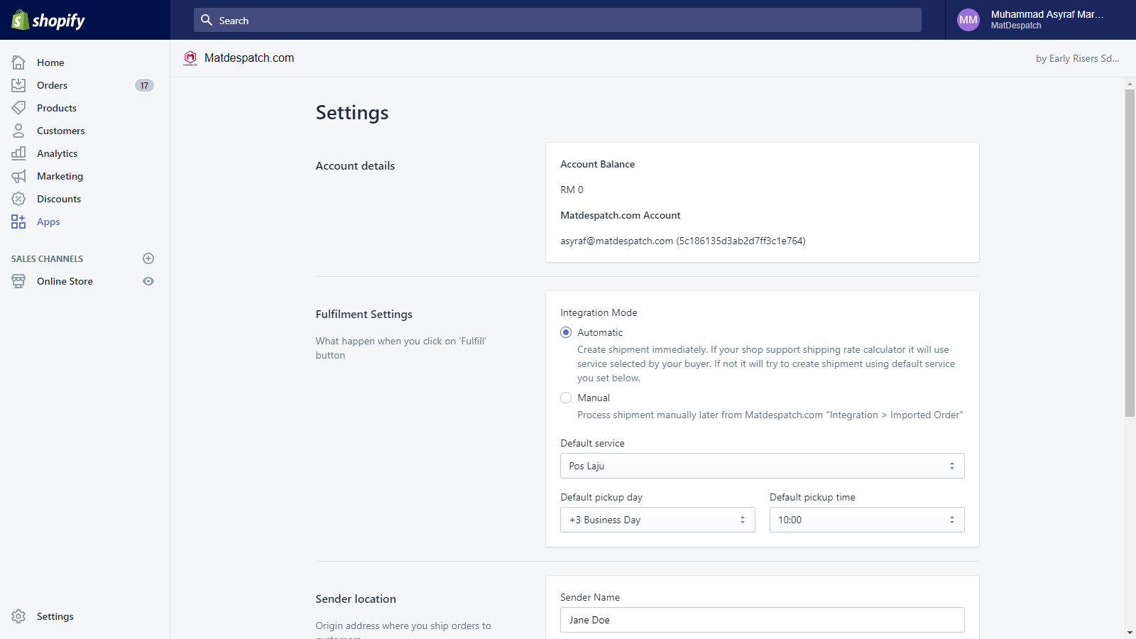This screenshot has width=1136, height=639.
Task: Select Manual integration mode
Action: 566,398
